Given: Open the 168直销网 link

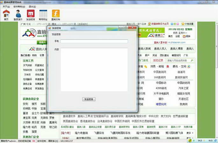Looking at the screenshot, I should coord(160,77).
